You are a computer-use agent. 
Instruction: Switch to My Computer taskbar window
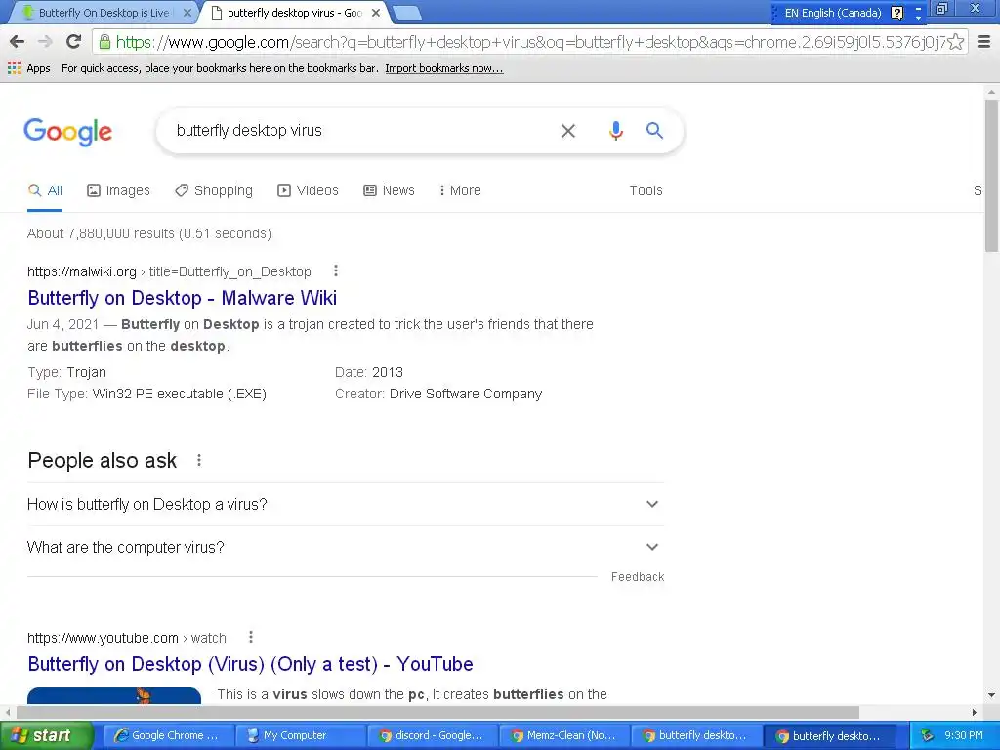click(300, 735)
